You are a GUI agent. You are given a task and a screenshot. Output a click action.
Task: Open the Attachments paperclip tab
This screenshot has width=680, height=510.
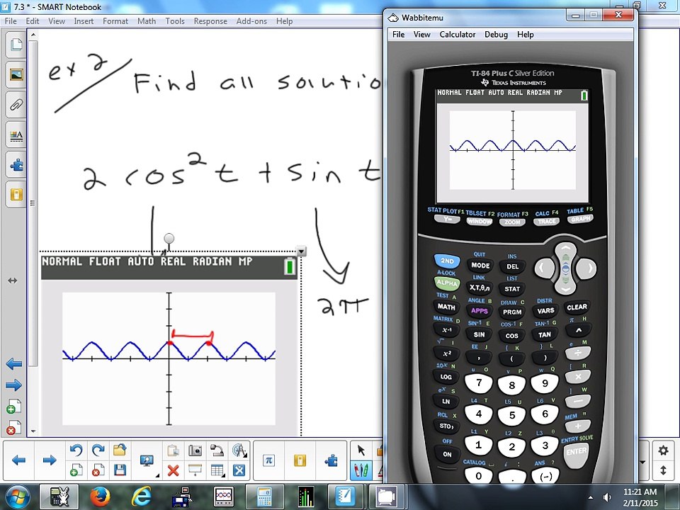point(16,105)
